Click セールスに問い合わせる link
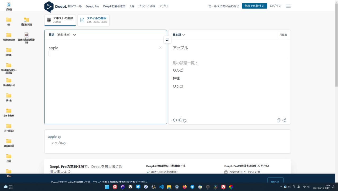Screen dimensions: 338x191 point(224,6)
